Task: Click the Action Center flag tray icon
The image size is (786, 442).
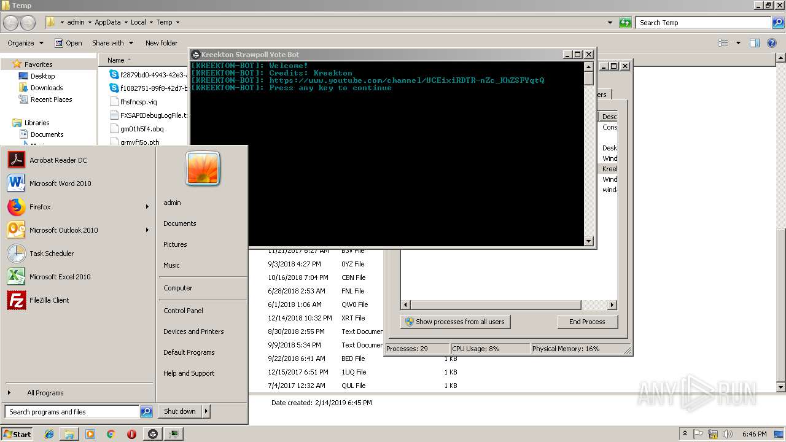Action: pos(698,434)
